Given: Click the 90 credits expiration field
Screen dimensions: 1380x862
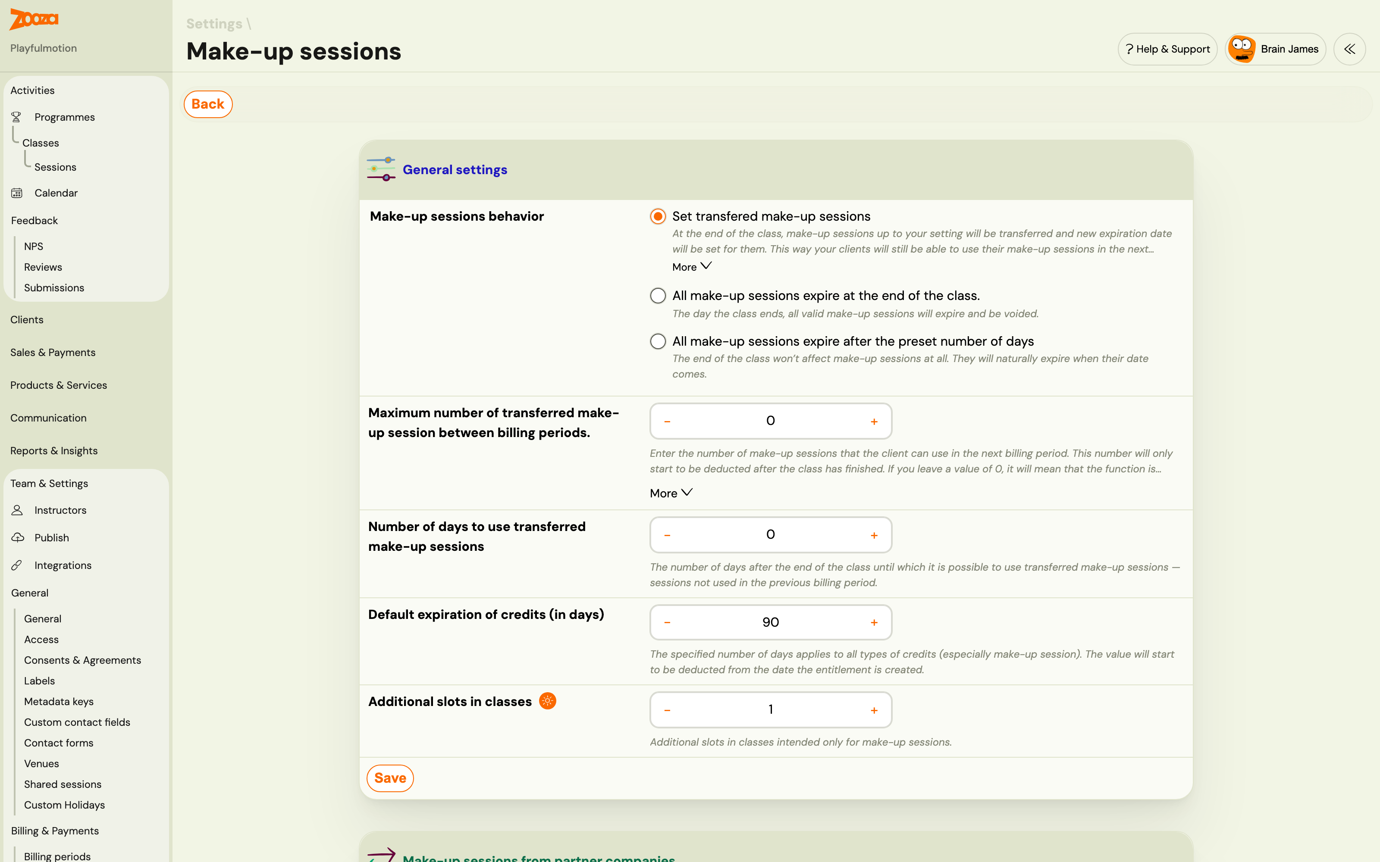Looking at the screenshot, I should click(770, 622).
